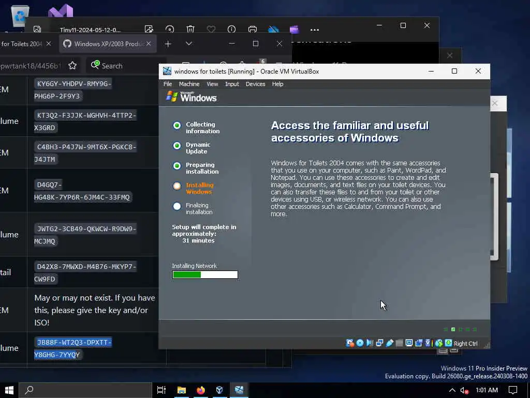The image size is (530, 398).
Task: Click the Photos app image icon
Action: (x=37, y=30)
